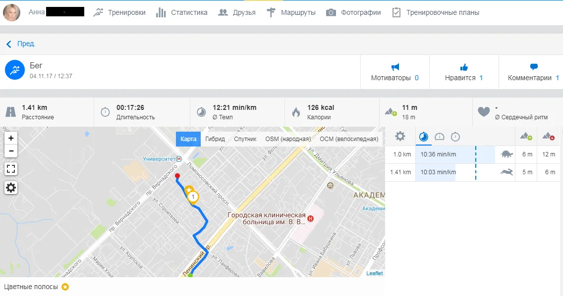Zoom in the map with plus button
The image size is (563, 296).
(11, 138)
